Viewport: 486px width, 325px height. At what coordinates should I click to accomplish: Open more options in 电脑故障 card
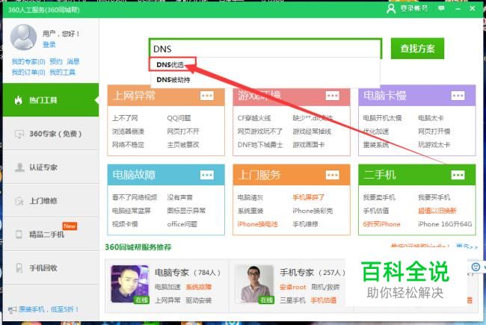click(206, 175)
